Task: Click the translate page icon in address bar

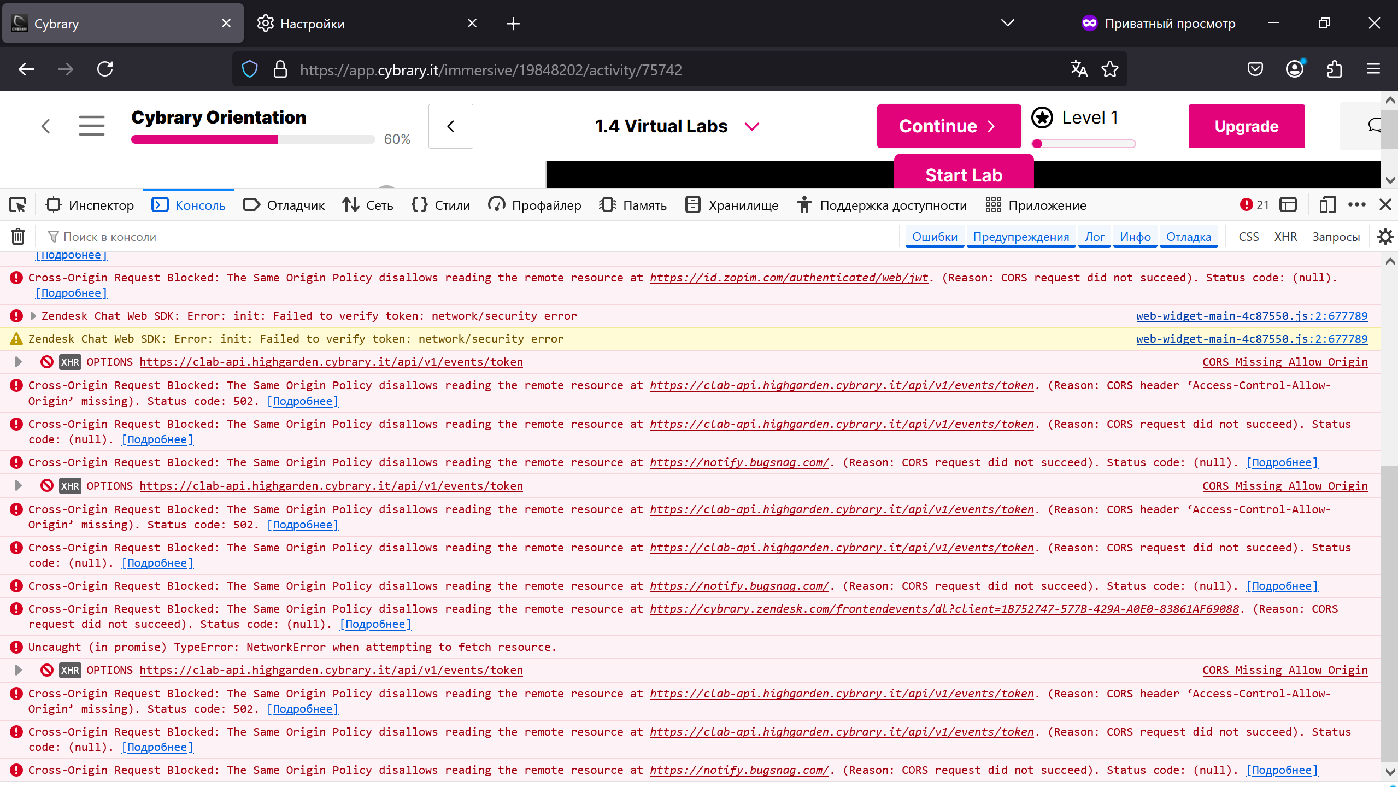Action: [1079, 69]
